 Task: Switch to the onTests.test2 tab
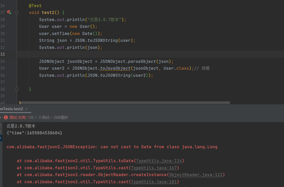(x=11, y=109)
